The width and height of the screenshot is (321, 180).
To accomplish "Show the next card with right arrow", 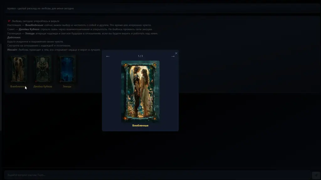I will 173,57.
